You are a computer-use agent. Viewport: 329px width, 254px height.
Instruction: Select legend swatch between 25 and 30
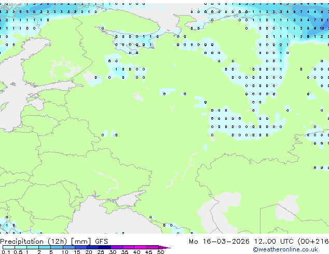click(104, 247)
